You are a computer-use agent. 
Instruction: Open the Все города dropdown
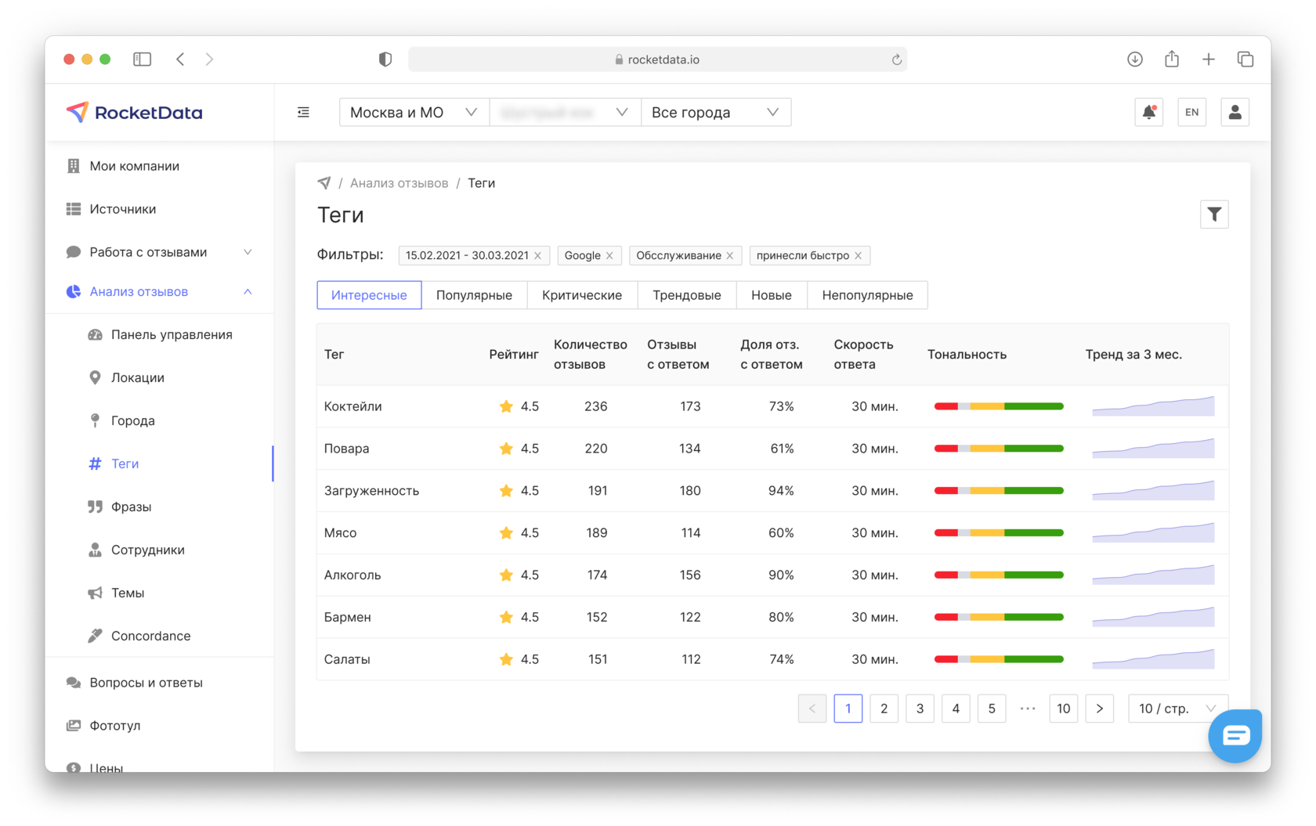click(715, 112)
